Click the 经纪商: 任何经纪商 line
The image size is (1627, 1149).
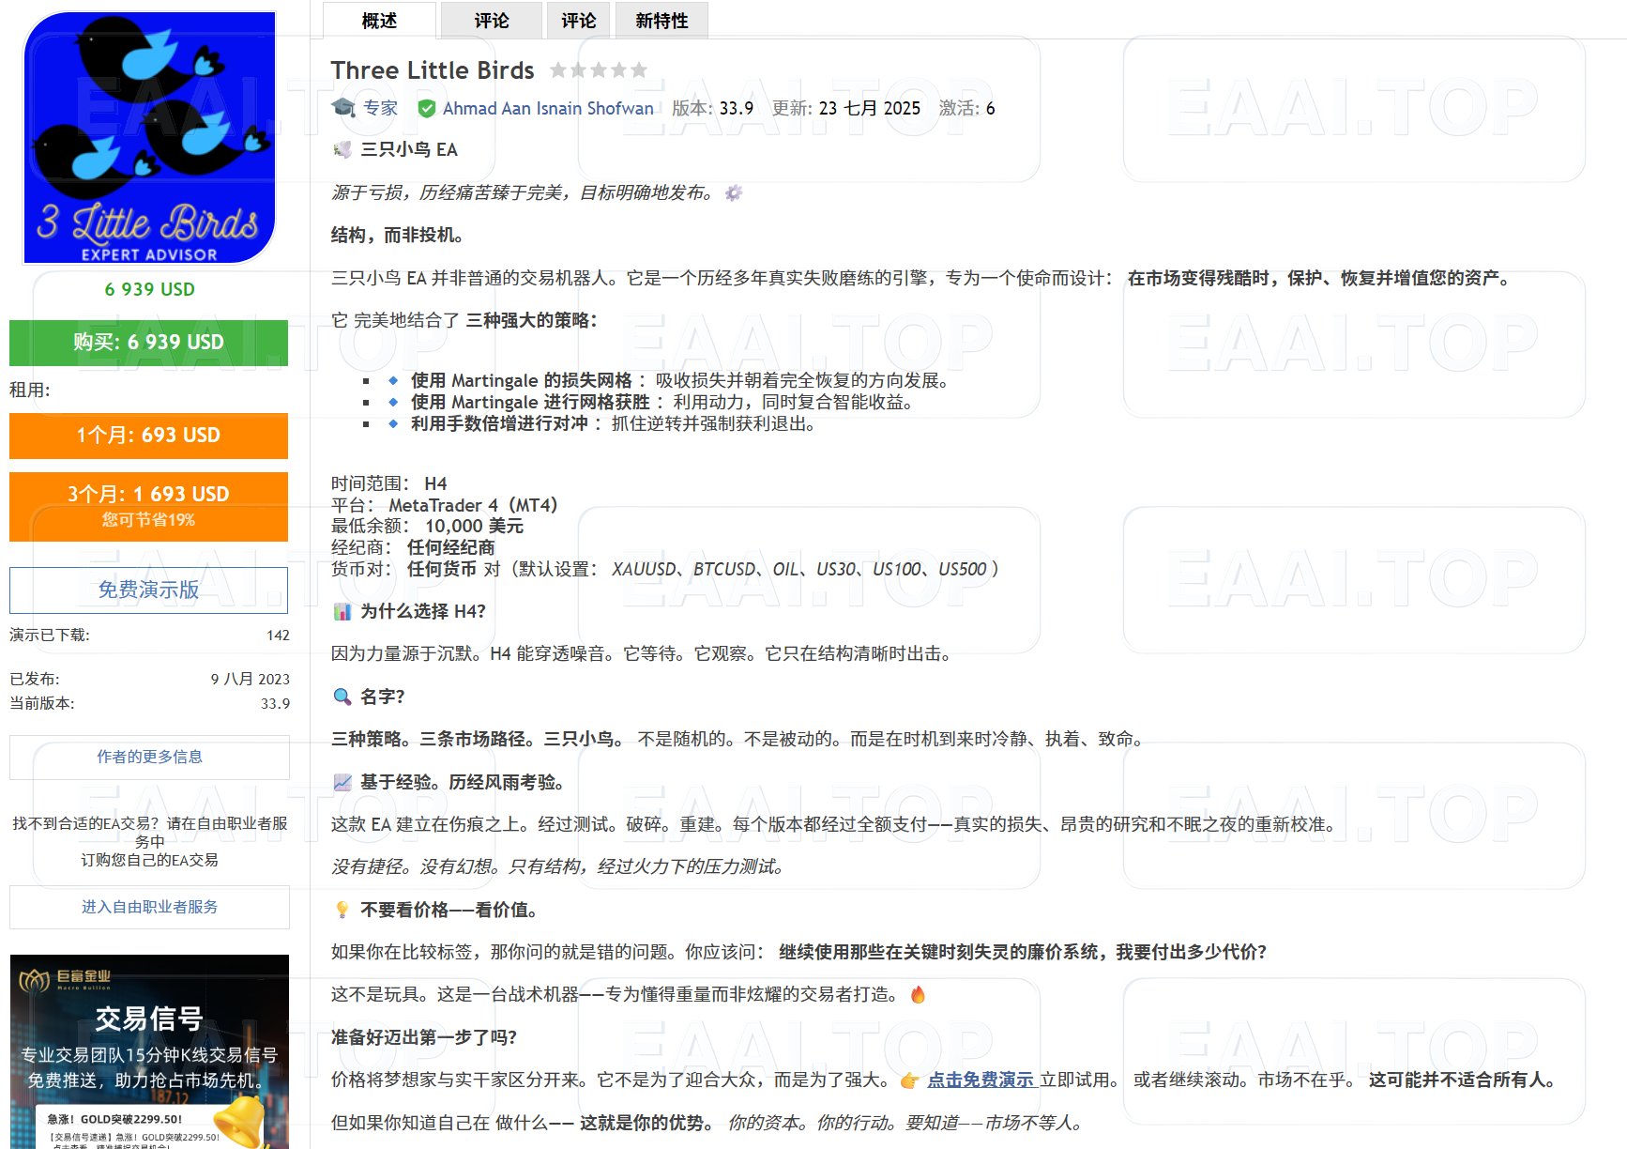pyautogui.click(x=412, y=547)
